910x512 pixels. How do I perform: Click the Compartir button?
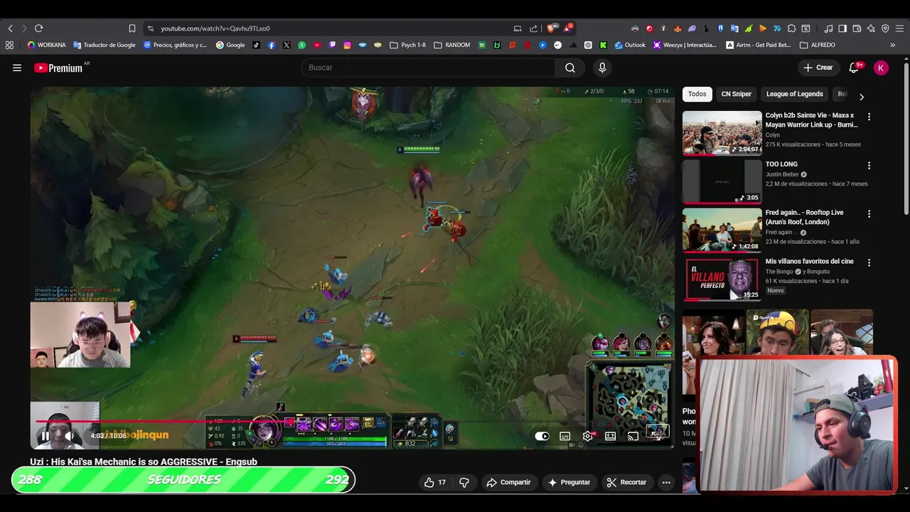[x=508, y=482]
